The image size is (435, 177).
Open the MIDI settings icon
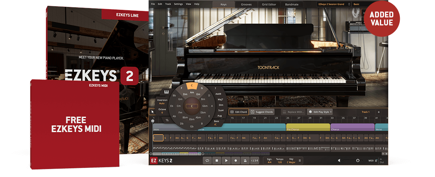[x=376, y=160]
